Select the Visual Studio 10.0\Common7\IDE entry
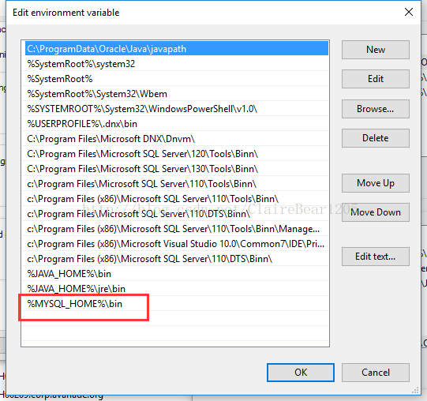The height and width of the screenshot is (401, 427). [175, 244]
